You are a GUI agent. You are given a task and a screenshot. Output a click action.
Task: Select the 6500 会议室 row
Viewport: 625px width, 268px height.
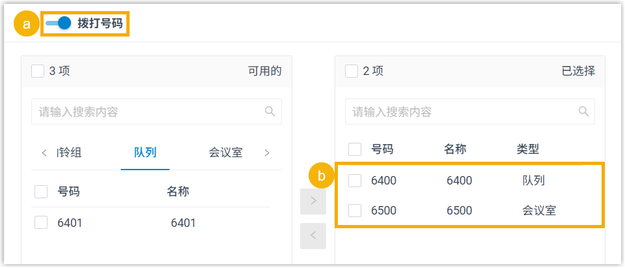(469, 210)
